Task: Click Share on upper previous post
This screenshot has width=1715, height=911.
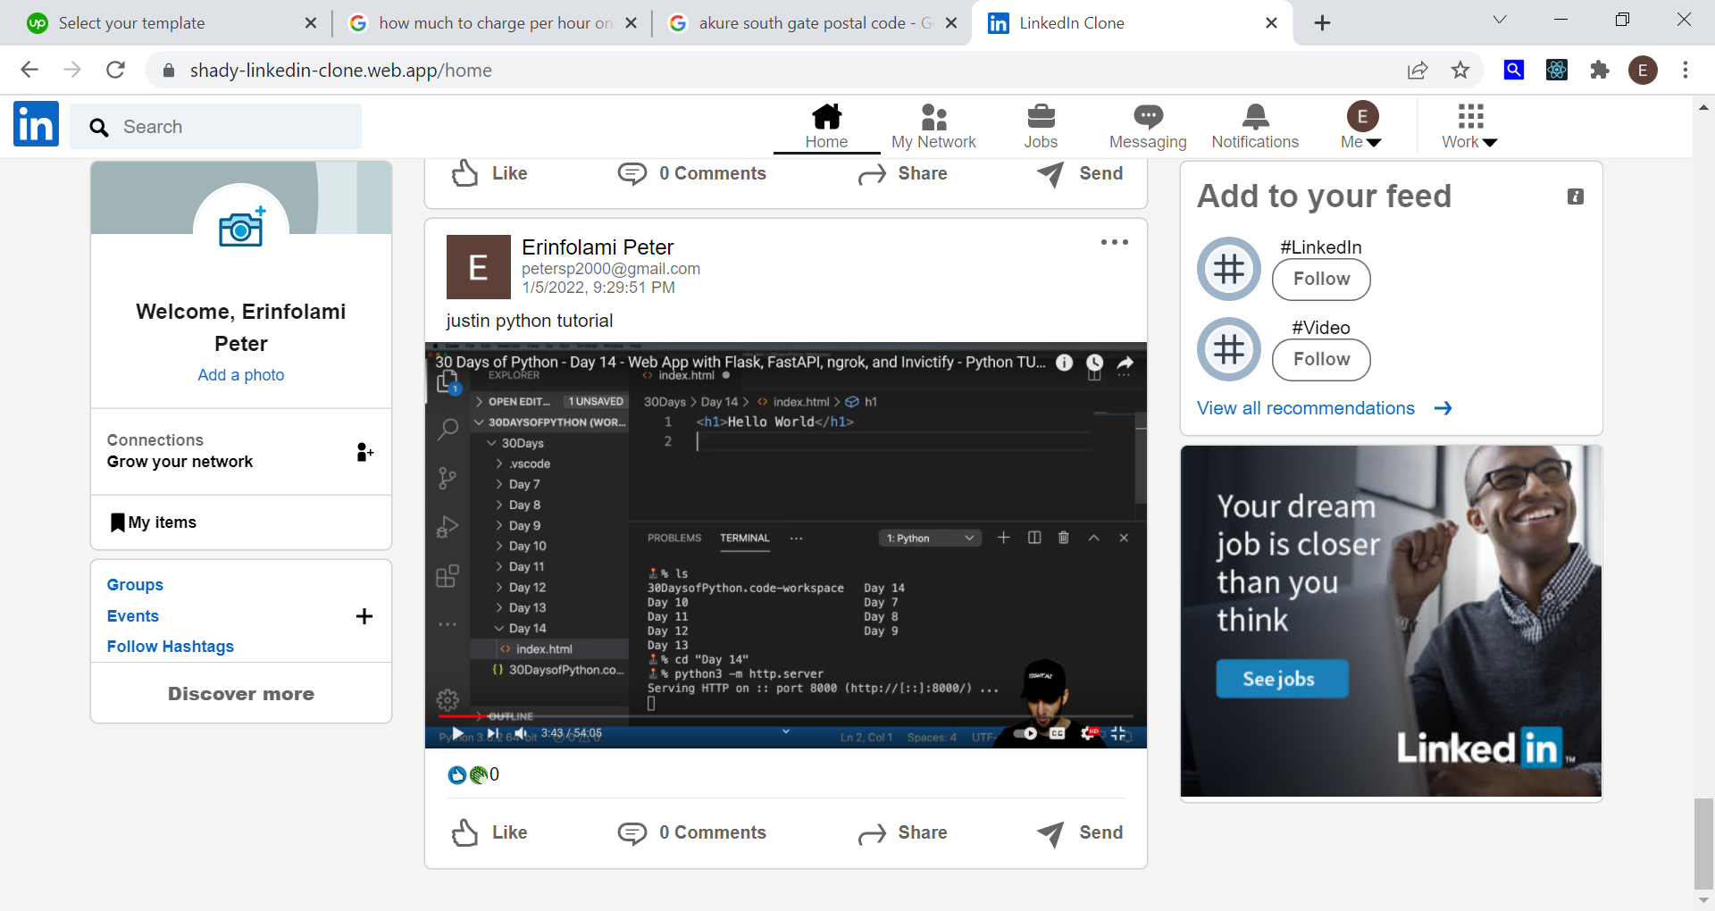Action: (x=902, y=173)
